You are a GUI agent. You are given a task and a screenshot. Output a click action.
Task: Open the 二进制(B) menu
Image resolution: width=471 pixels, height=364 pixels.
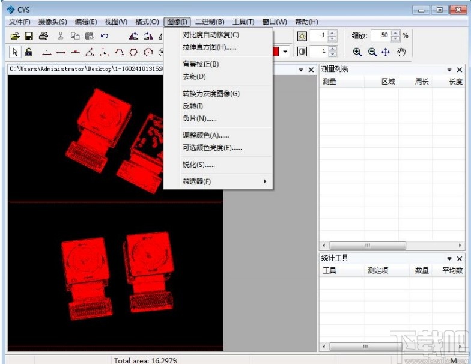pos(210,22)
